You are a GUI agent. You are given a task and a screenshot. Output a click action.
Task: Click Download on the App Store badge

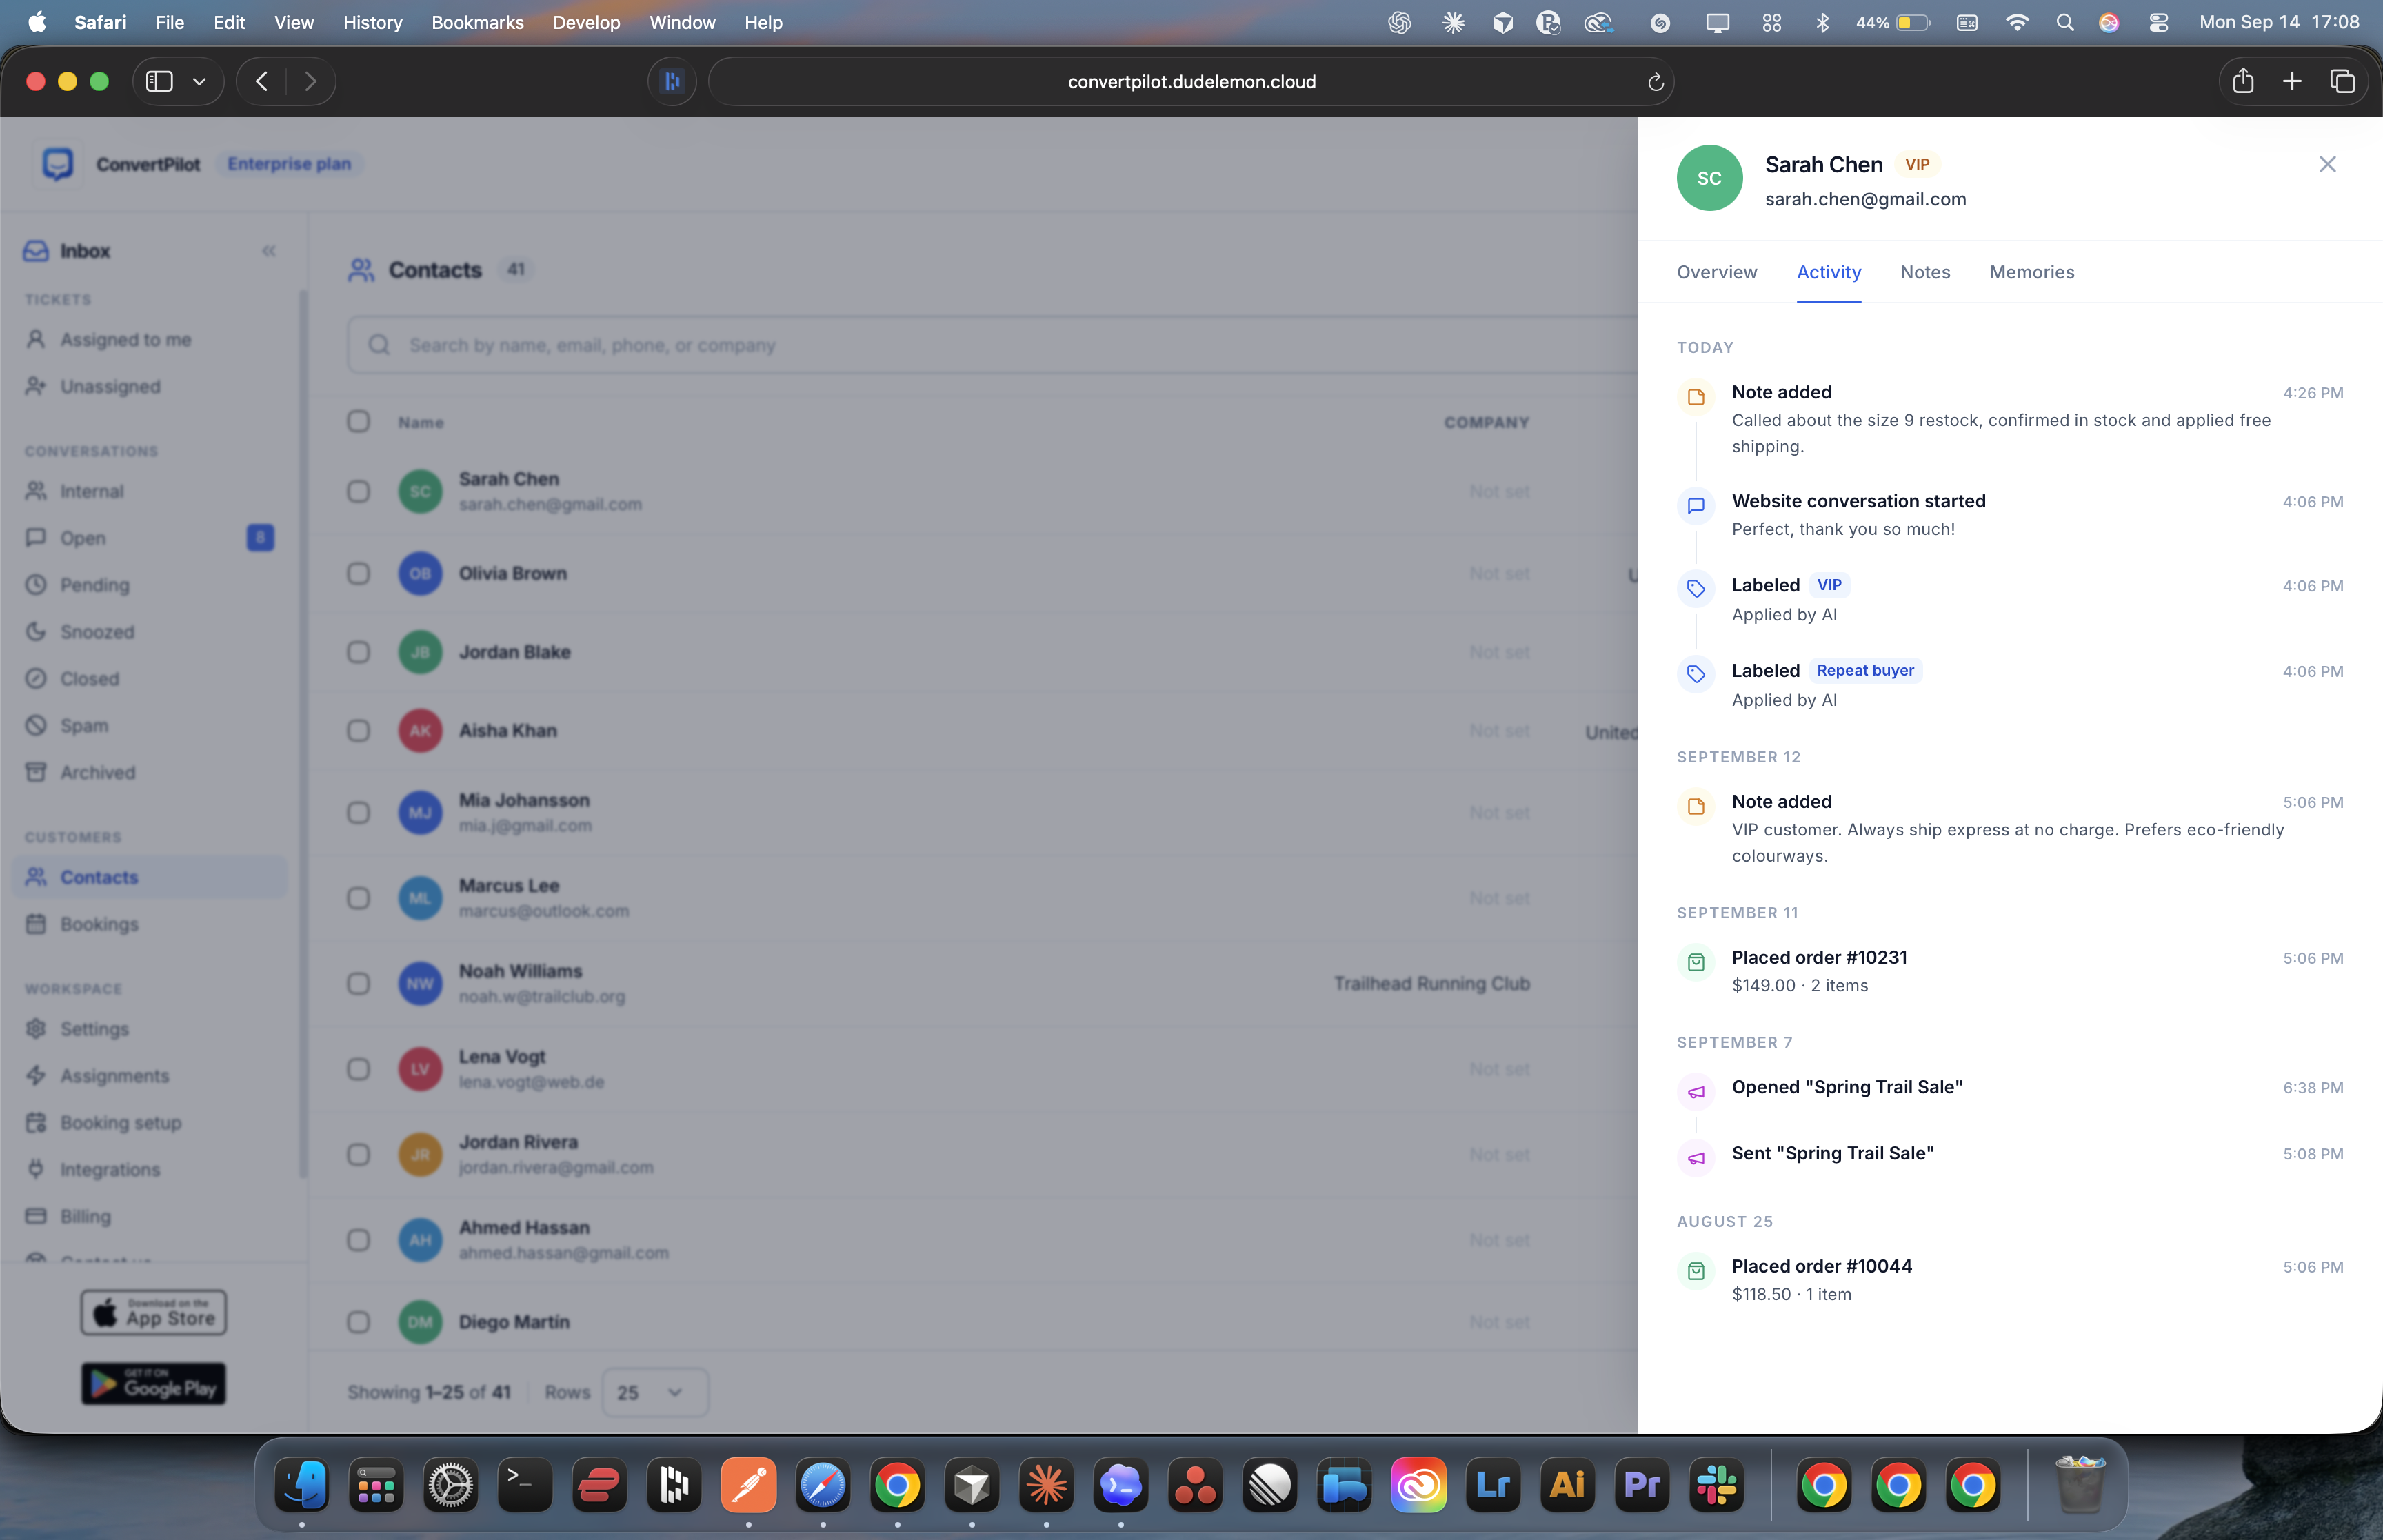[153, 1313]
